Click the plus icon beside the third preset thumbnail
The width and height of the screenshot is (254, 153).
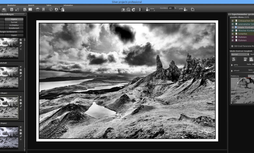tap(21, 97)
